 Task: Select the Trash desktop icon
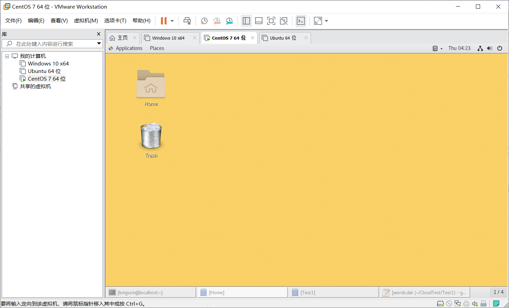click(151, 140)
